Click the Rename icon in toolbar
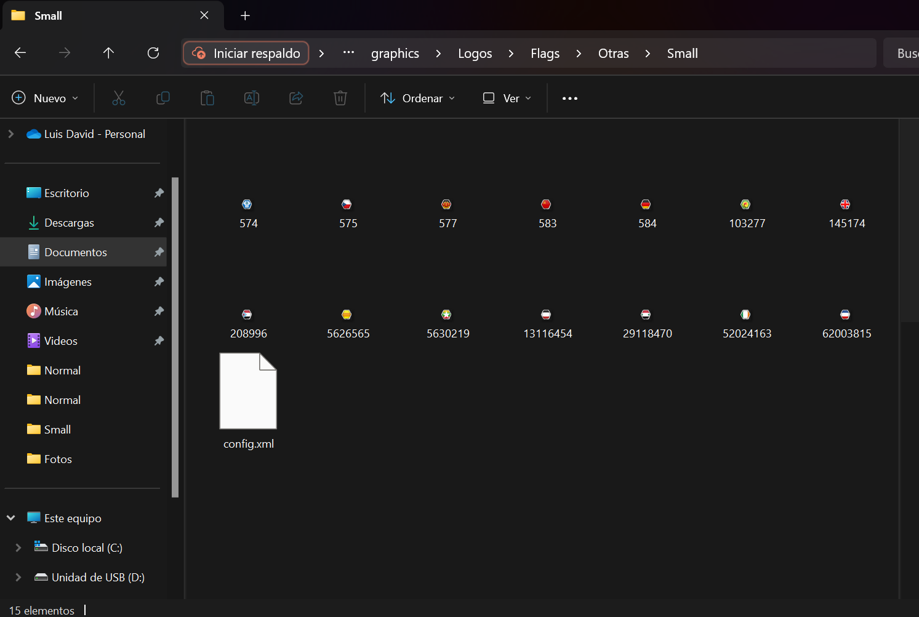 (x=252, y=98)
